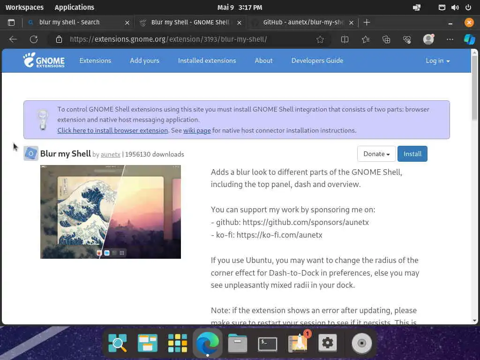The height and width of the screenshot is (360, 480).
Task: Open split screen view icon
Action: [x=345, y=39]
